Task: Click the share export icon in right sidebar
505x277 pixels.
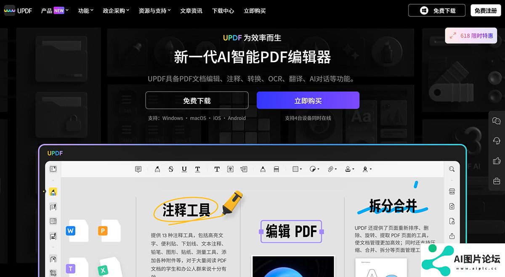Action: tap(452, 236)
